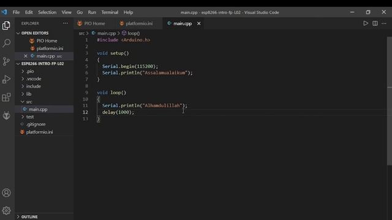Open the Explorer view in activity bar
Screen dimensions: 392x220
[6, 26]
